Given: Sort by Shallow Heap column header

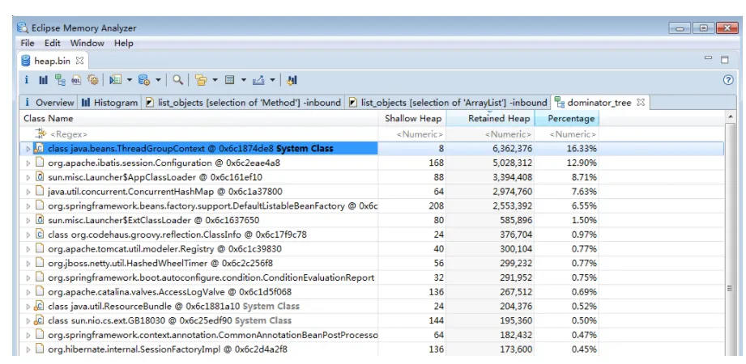Looking at the screenshot, I should click(412, 118).
